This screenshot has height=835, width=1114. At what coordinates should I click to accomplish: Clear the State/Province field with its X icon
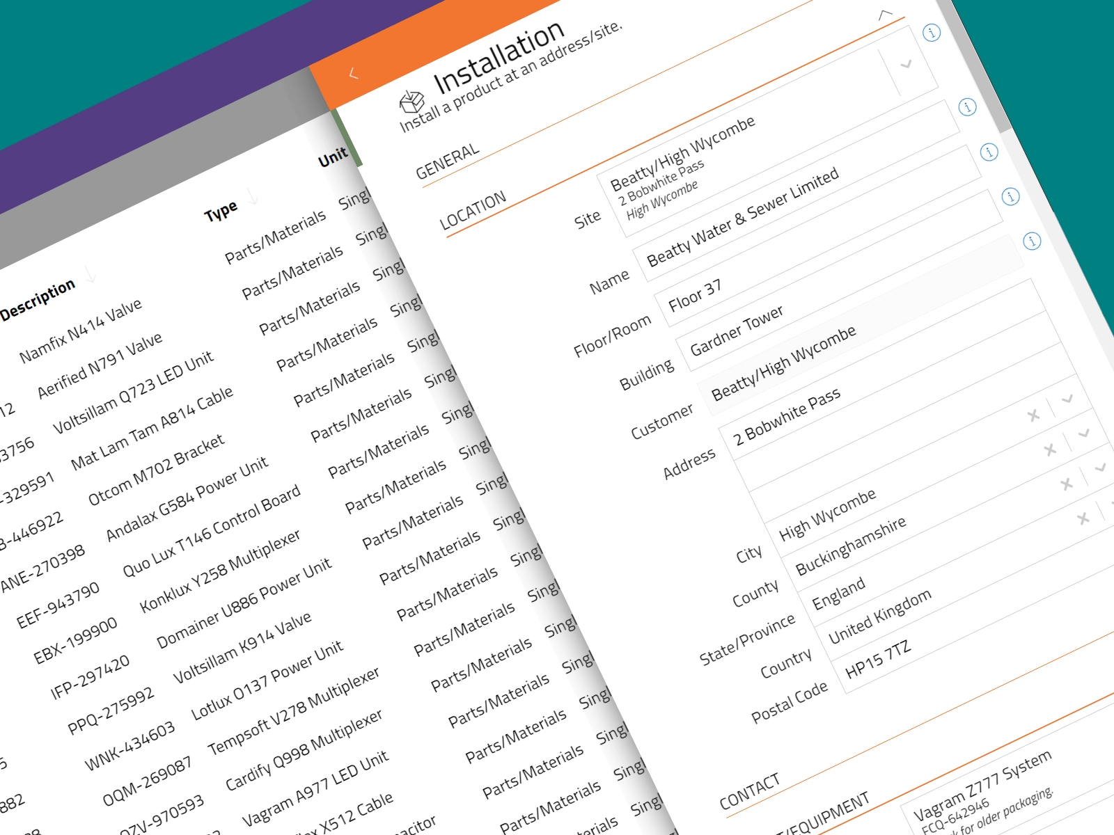coord(1067,484)
